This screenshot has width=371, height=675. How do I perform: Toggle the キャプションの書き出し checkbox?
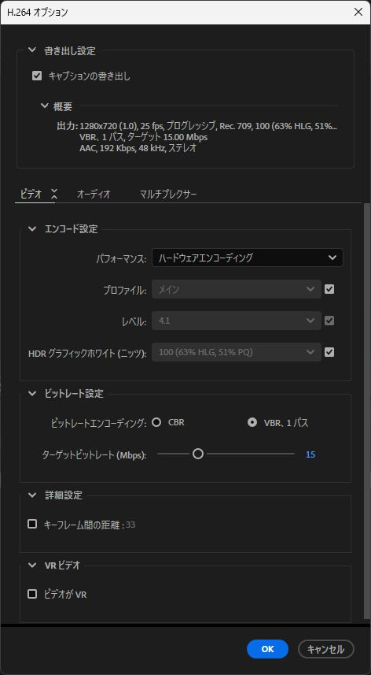tap(37, 76)
